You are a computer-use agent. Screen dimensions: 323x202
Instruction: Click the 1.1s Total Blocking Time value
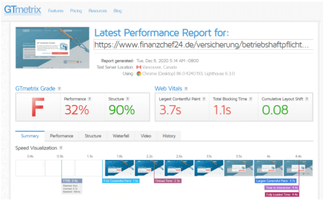pyautogui.click(x=222, y=110)
